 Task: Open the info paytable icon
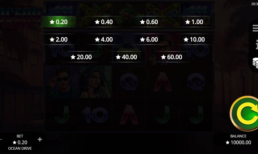[x=257, y=44]
